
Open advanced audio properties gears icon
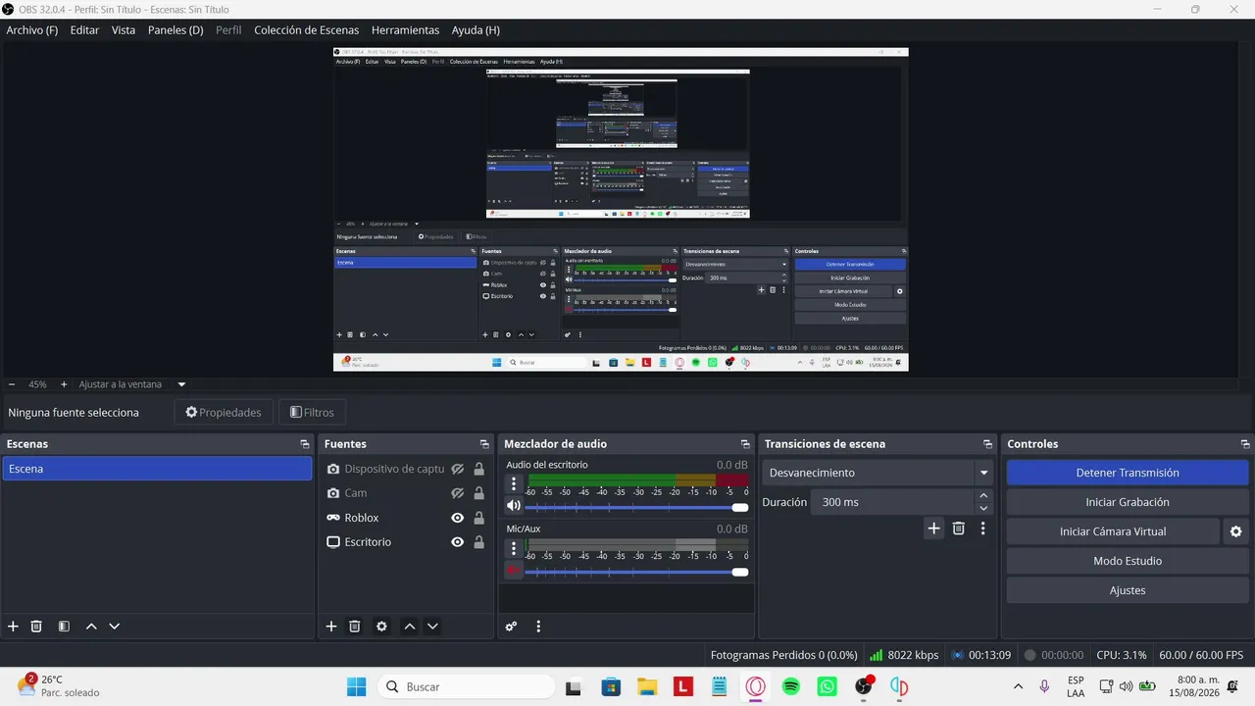pyautogui.click(x=511, y=627)
